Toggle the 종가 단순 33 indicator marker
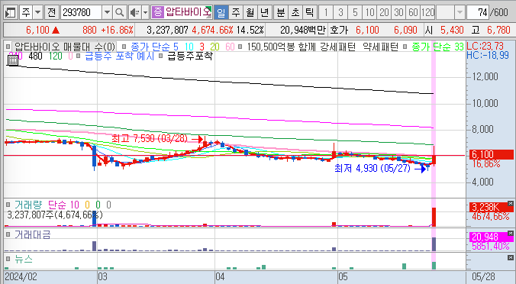Screen dimensions: 516x284 (405, 47)
